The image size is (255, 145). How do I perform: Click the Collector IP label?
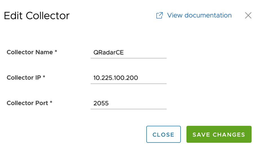24,78
